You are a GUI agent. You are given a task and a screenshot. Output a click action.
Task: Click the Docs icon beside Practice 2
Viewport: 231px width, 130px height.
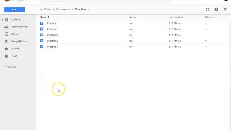pyautogui.click(x=42, y=29)
